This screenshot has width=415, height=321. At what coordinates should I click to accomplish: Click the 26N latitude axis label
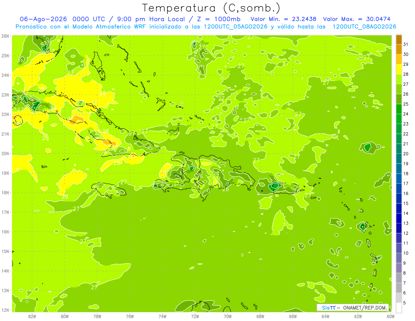[x=5, y=36]
